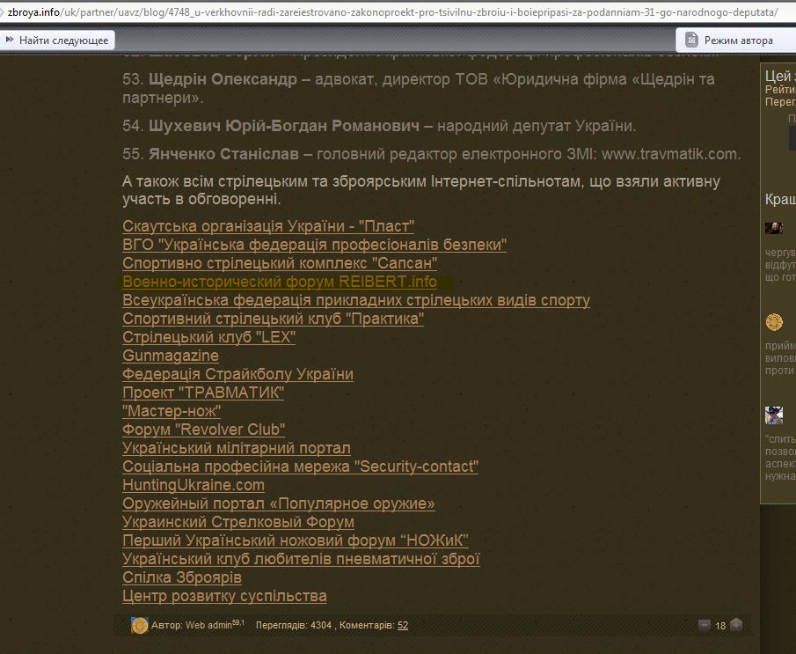Open the 'Спілка Зброярів' link
Screen dimensions: 796x654
point(182,577)
